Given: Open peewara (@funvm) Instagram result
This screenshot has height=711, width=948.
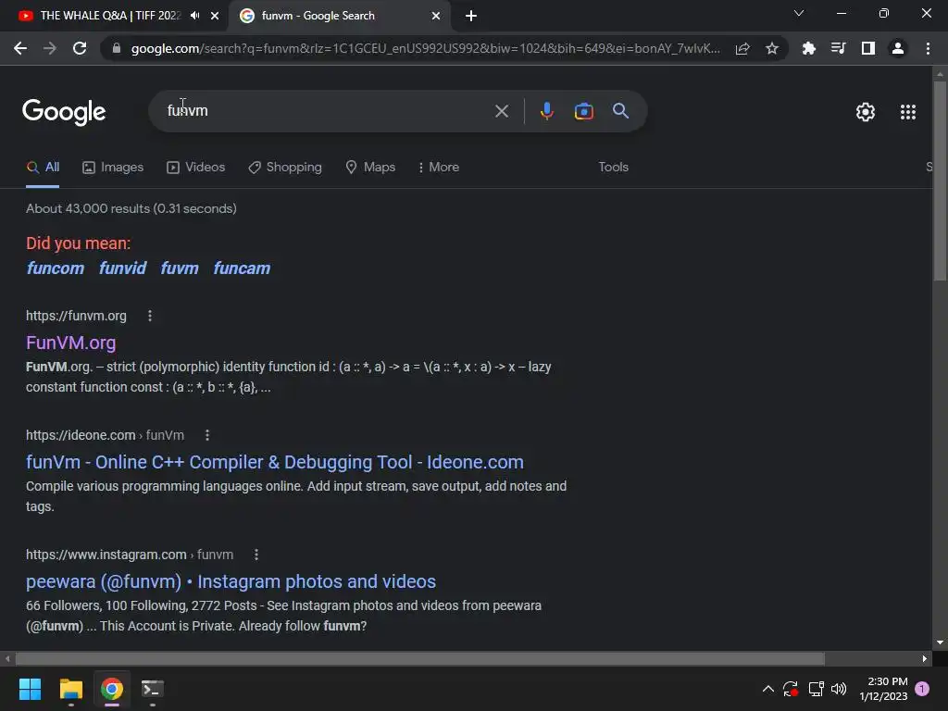Looking at the screenshot, I should click(231, 581).
